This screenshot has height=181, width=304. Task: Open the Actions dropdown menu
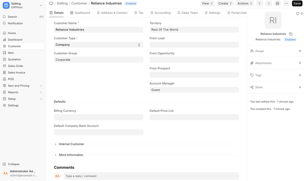click(x=245, y=4)
